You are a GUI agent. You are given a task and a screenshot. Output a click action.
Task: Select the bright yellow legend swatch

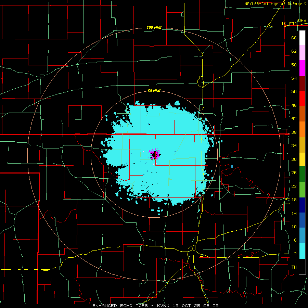click(302, 159)
